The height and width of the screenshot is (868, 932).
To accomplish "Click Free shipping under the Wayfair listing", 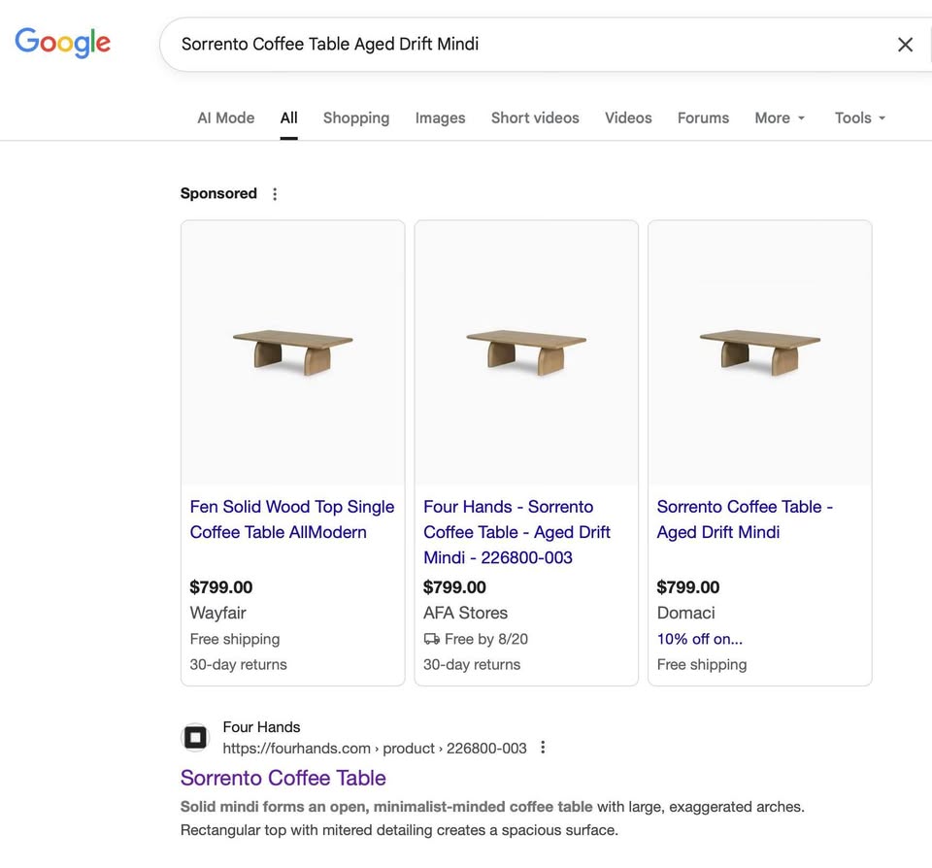I will point(235,639).
